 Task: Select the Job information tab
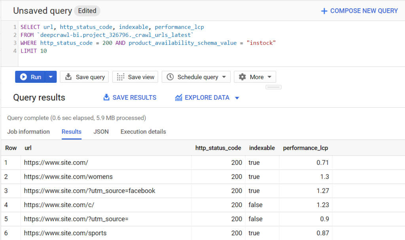(28, 131)
